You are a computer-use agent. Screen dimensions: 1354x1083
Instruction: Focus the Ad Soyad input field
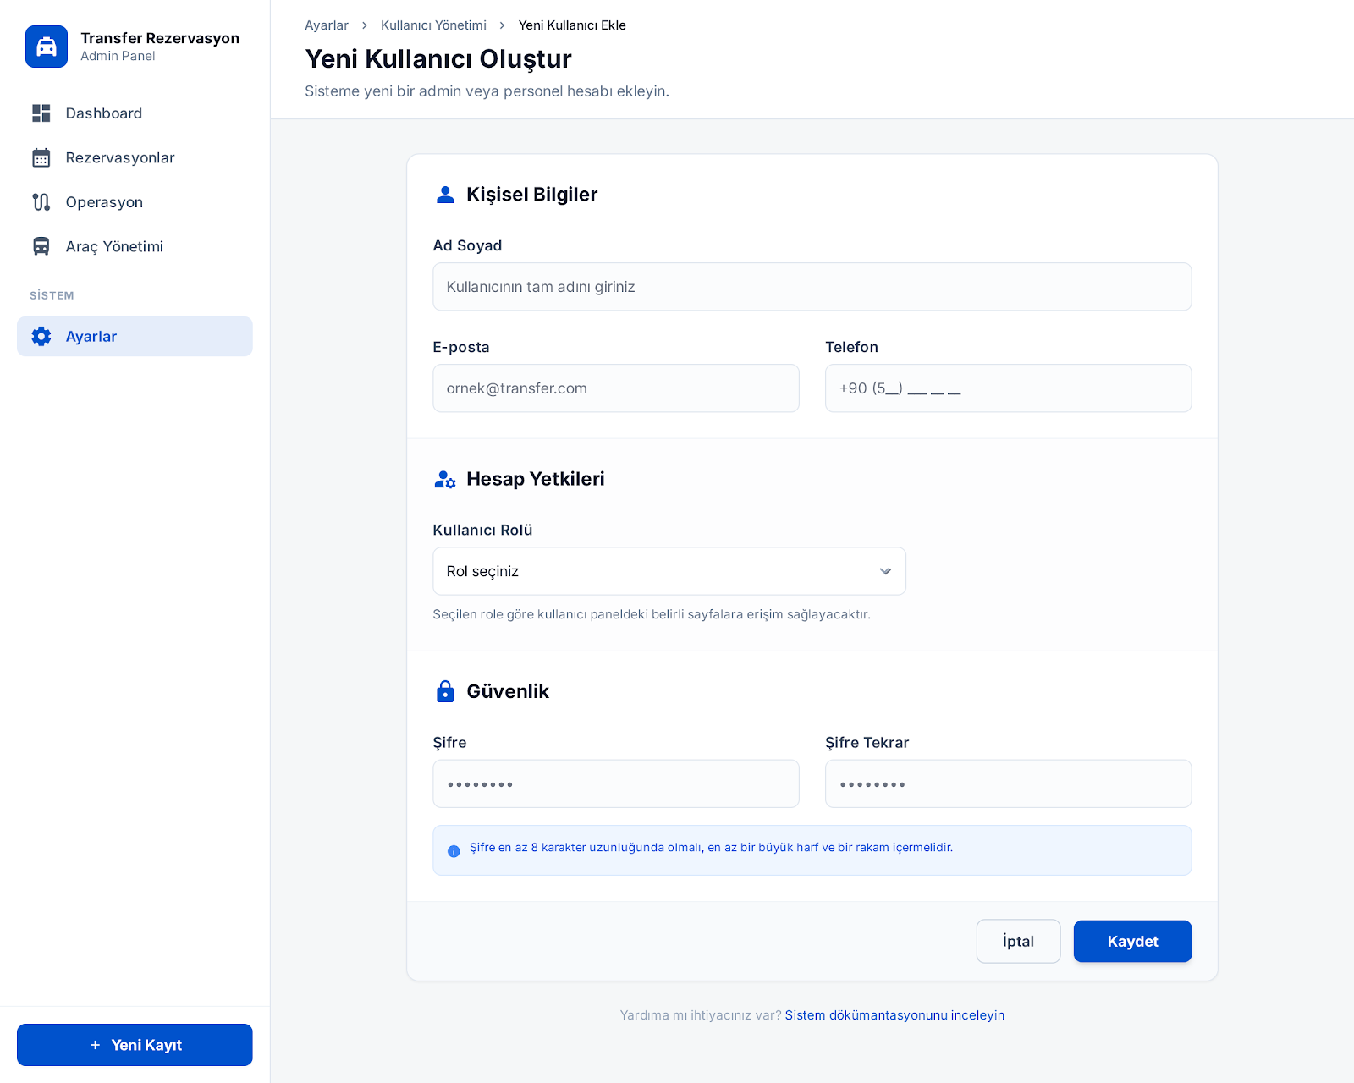pyautogui.click(x=812, y=287)
